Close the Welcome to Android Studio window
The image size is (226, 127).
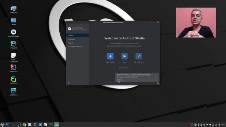point(158,22)
